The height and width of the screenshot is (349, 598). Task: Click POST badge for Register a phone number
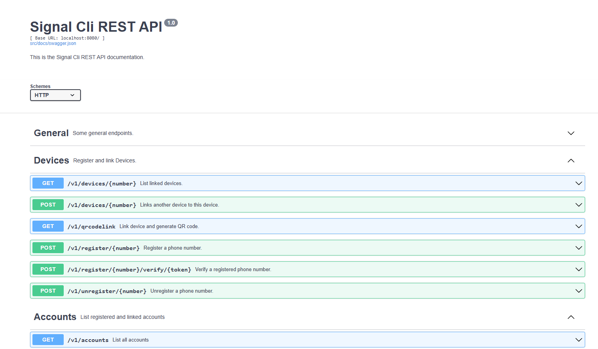click(x=48, y=248)
